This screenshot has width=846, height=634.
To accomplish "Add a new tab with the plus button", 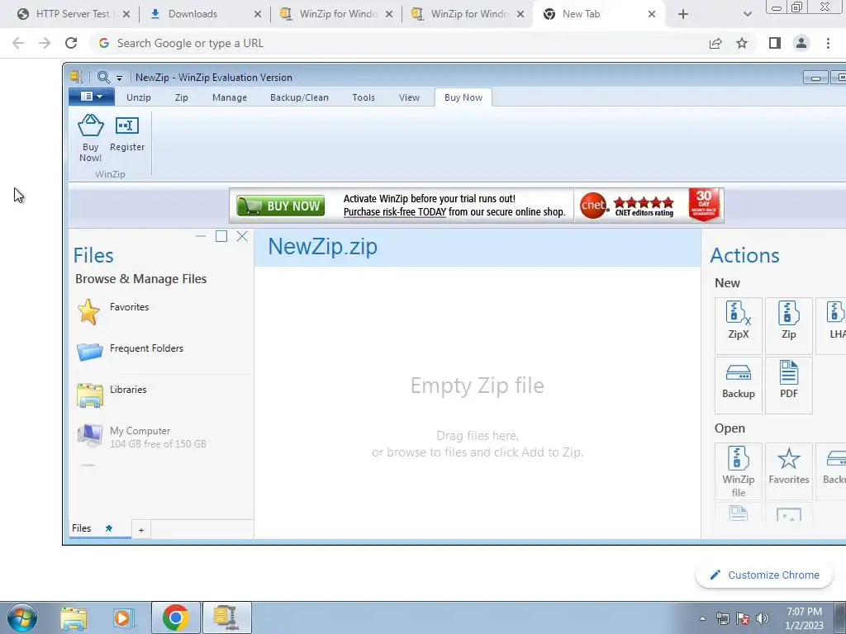I will 141,530.
